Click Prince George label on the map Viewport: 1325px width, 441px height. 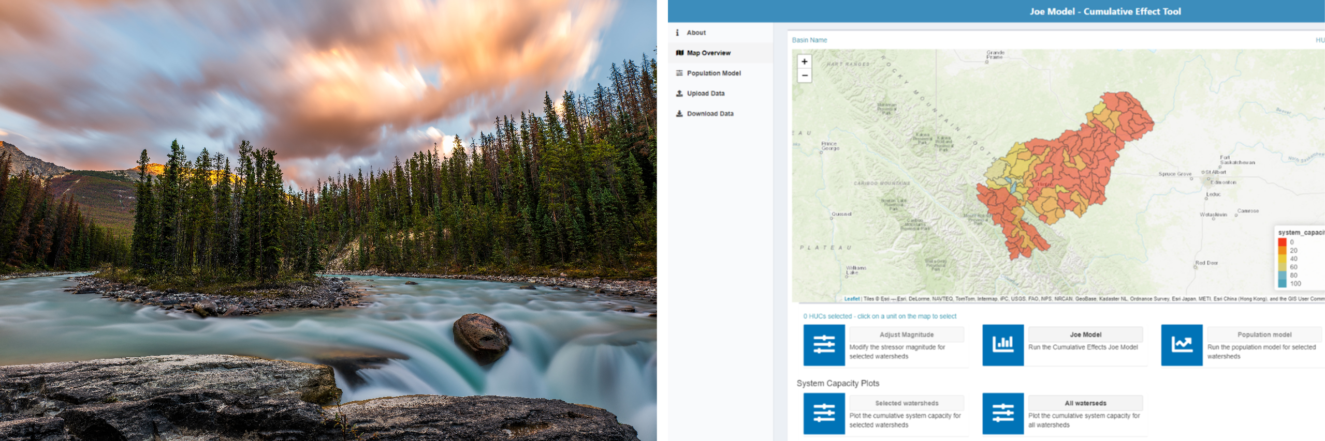830,146
